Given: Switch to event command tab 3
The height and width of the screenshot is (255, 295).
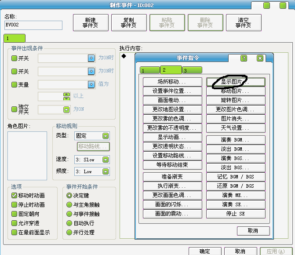Looking at the screenshot, I should 192,70.
